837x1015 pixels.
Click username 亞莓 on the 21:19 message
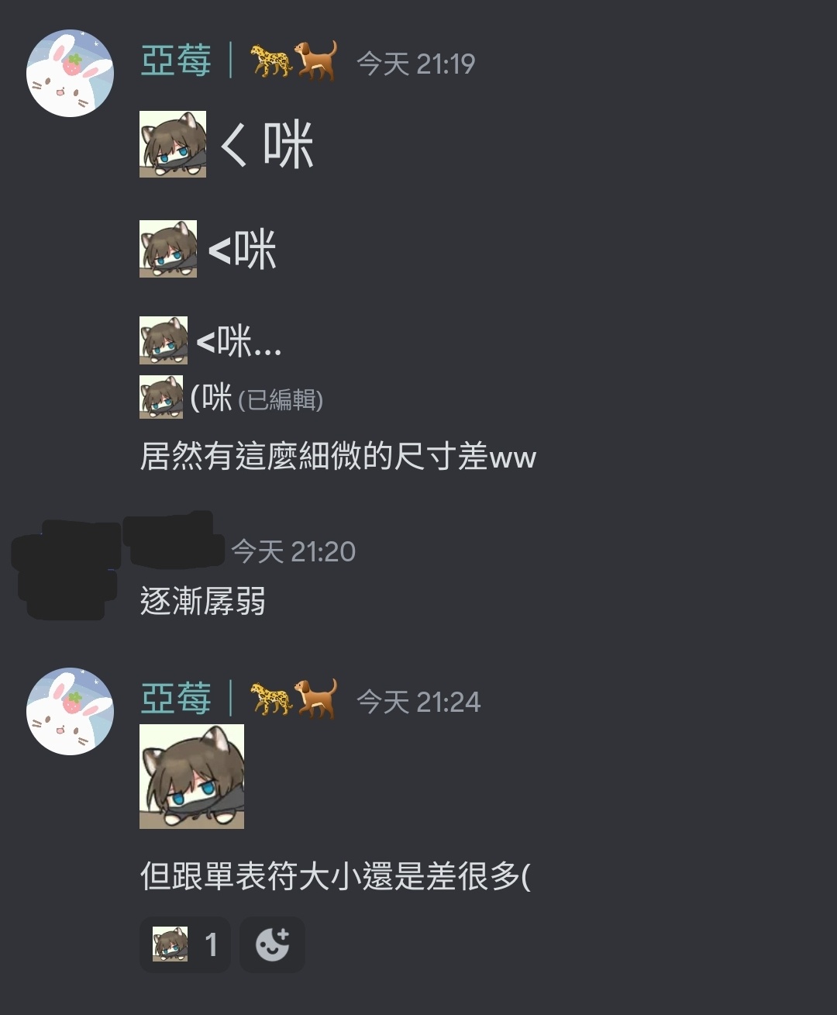click(x=176, y=60)
